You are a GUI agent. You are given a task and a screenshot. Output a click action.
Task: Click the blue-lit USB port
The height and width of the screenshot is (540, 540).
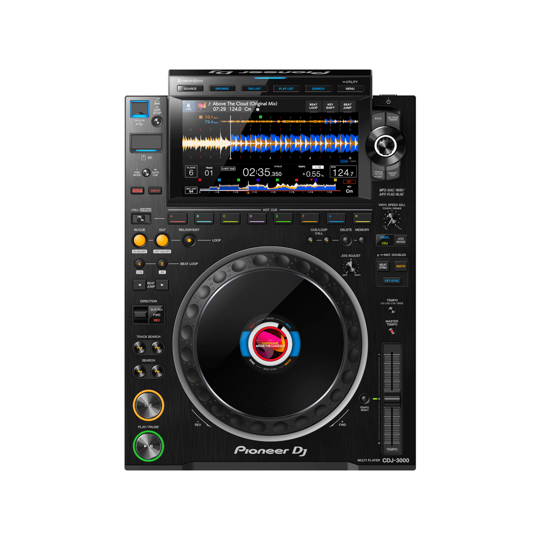click(139, 109)
